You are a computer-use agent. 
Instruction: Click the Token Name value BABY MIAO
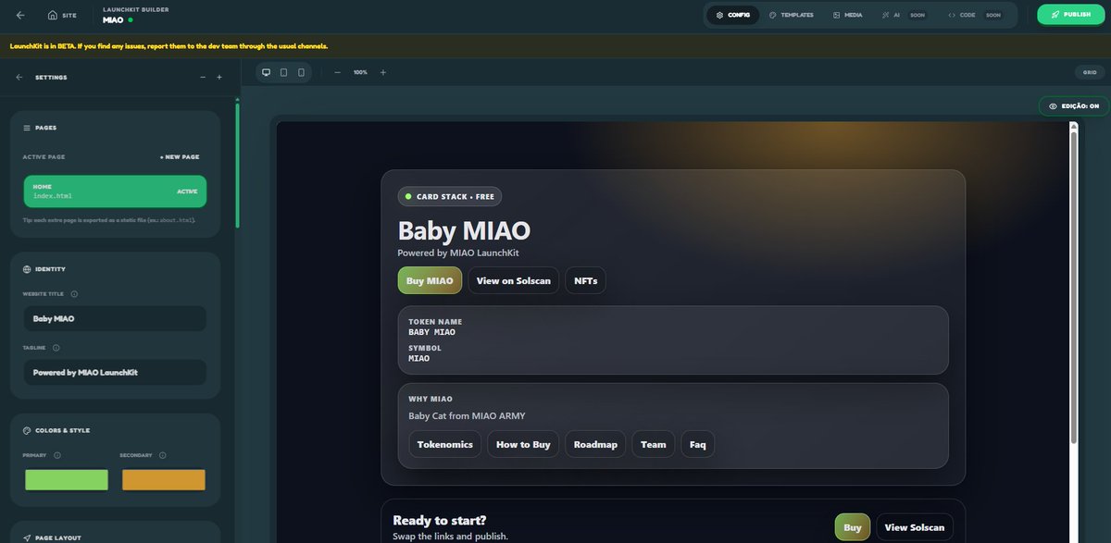click(432, 332)
